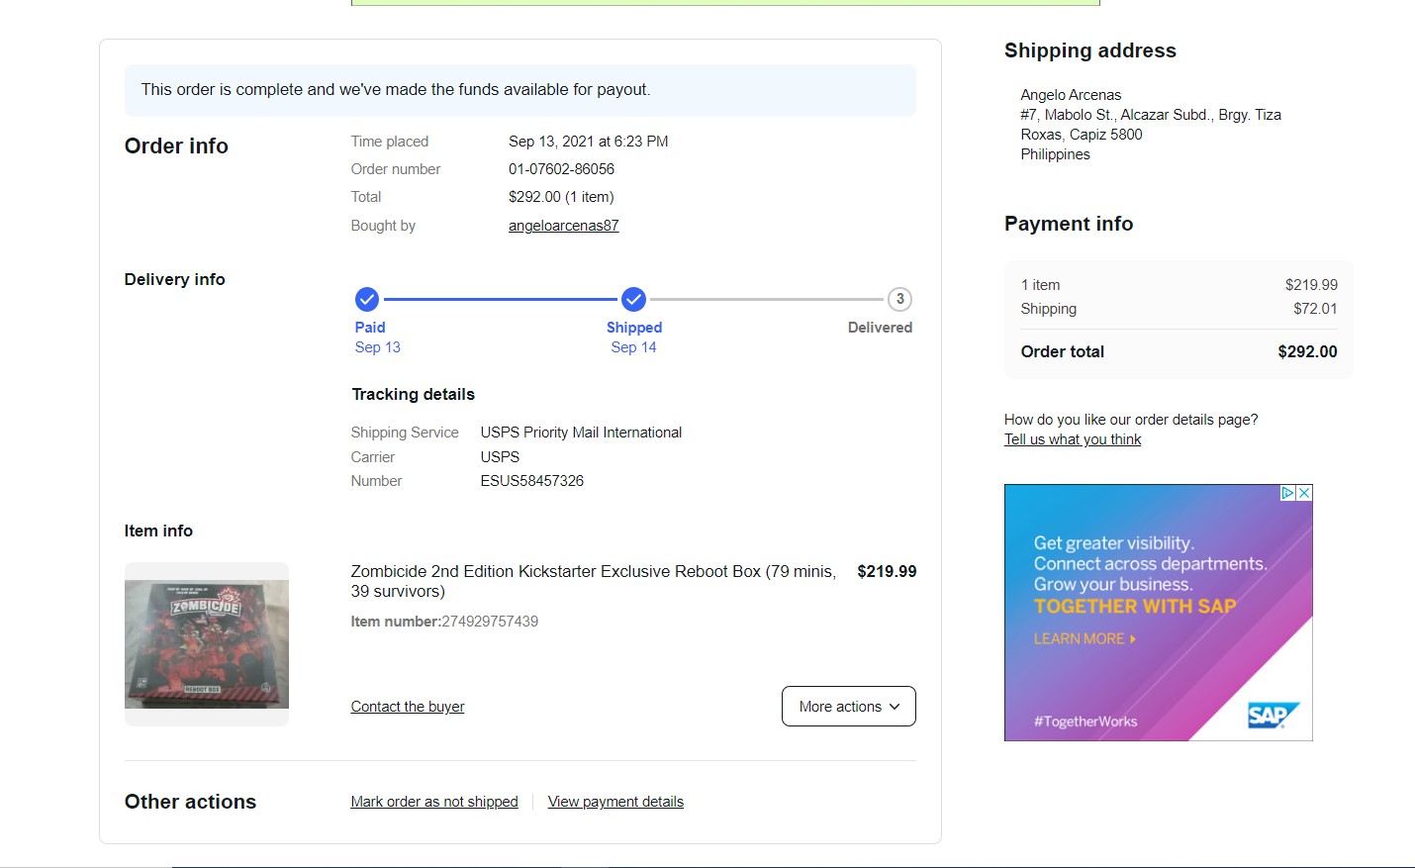Click the tracking number ESUS58457326
The height and width of the screenshot is (868, 1415).
[x=531, y=481]
